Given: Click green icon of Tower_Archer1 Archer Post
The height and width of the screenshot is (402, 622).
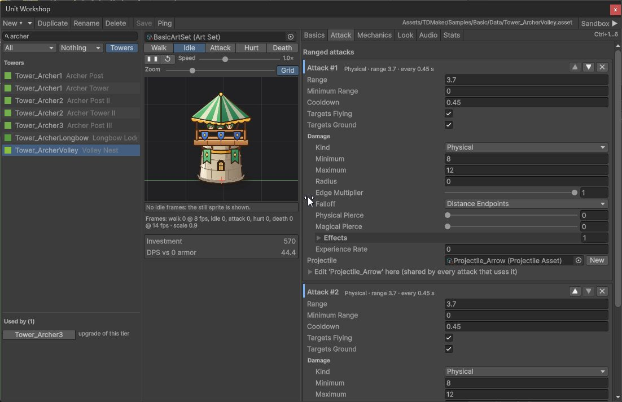Looking at the screenshot, I should click(8, 76).
